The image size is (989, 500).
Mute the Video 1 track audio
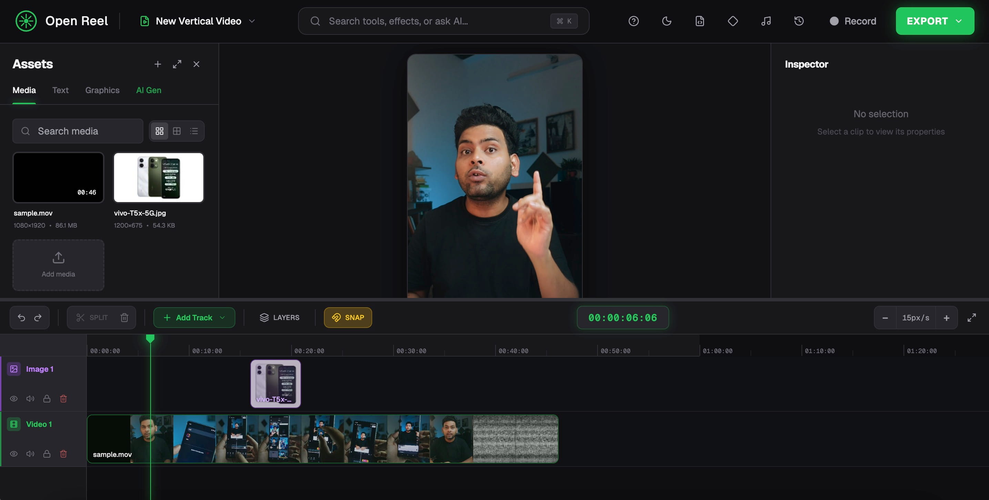[30, 453]
